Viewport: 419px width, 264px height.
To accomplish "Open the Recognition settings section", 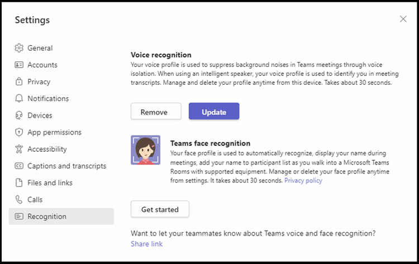I will coord(61,217).
